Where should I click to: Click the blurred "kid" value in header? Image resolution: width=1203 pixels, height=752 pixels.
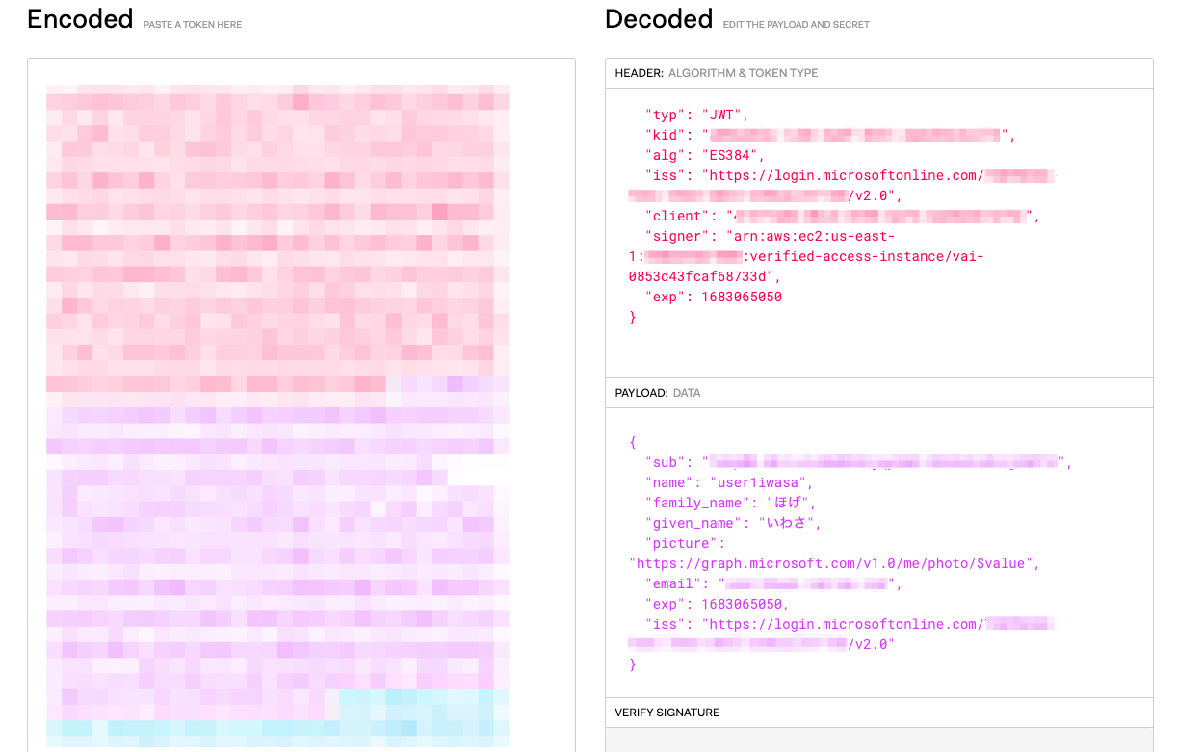point(857,135)
